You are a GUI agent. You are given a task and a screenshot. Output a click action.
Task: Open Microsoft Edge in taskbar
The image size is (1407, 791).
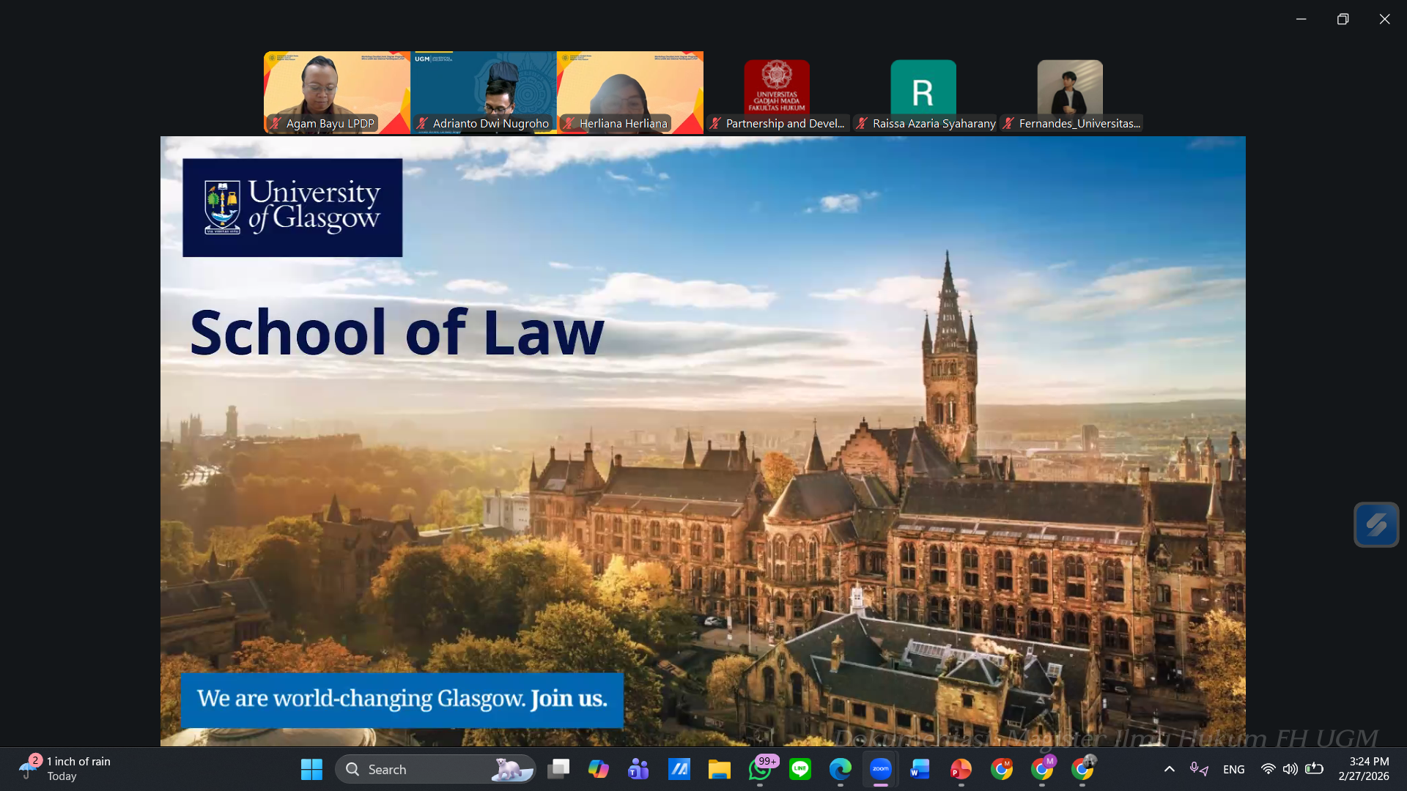pos(840,769)
